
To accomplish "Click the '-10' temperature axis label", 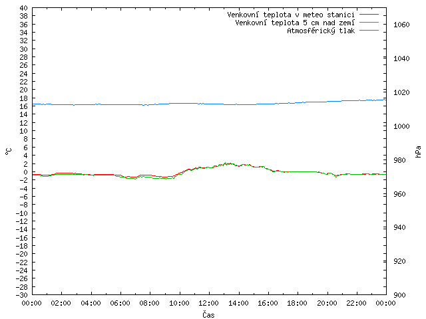I will 22,213.
